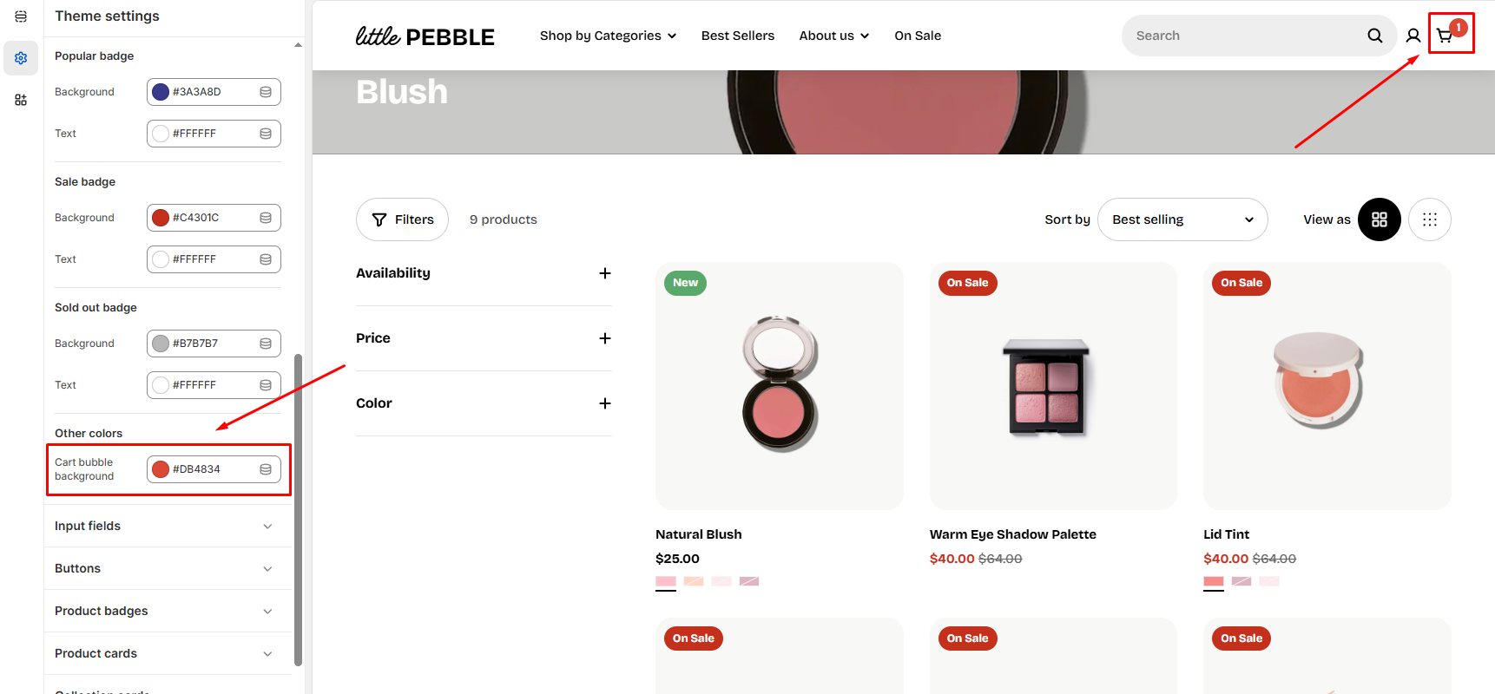Expand the Availability filter
Screen dimensions: 1495x694
605,273
